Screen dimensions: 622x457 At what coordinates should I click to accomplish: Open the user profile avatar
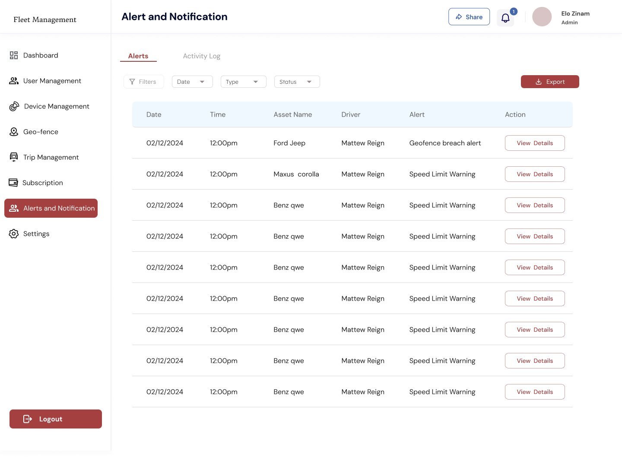(542, 17)
